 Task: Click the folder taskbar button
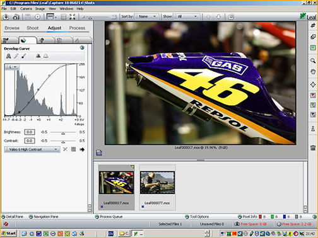[x=124, y=234]
